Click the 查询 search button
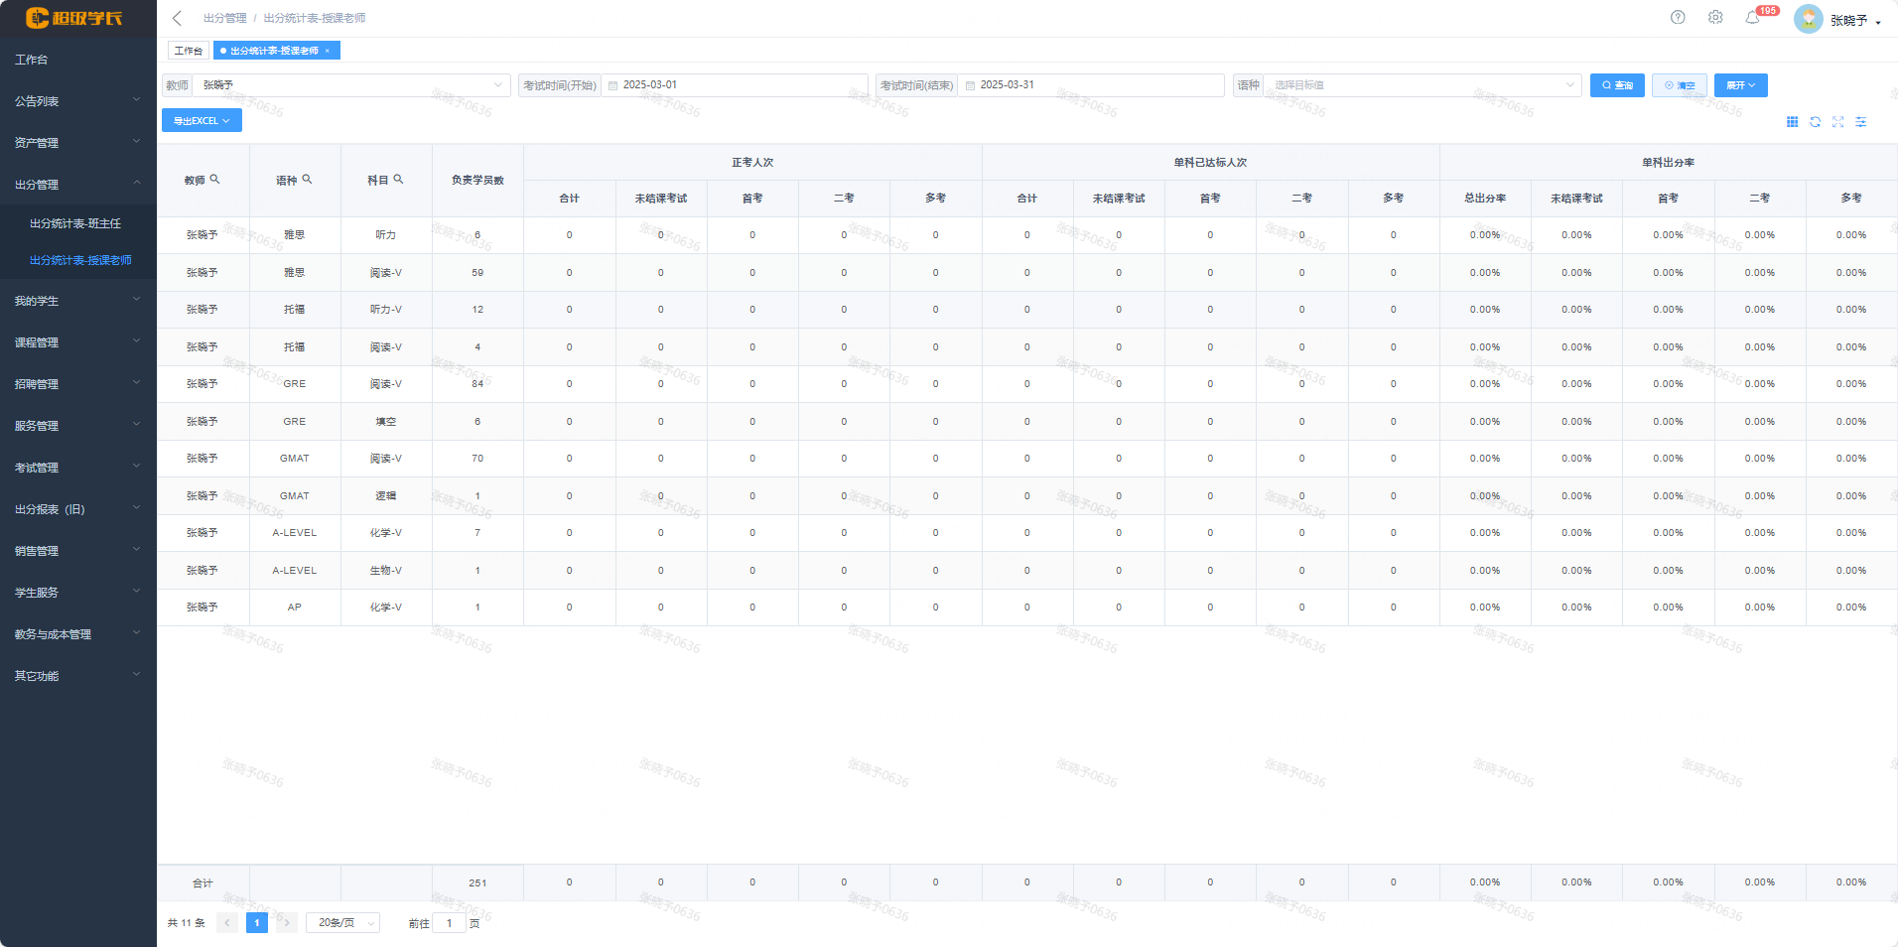 [1617, 85]
